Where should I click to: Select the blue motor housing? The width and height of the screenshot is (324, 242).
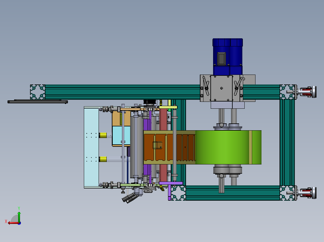point(228,57)
